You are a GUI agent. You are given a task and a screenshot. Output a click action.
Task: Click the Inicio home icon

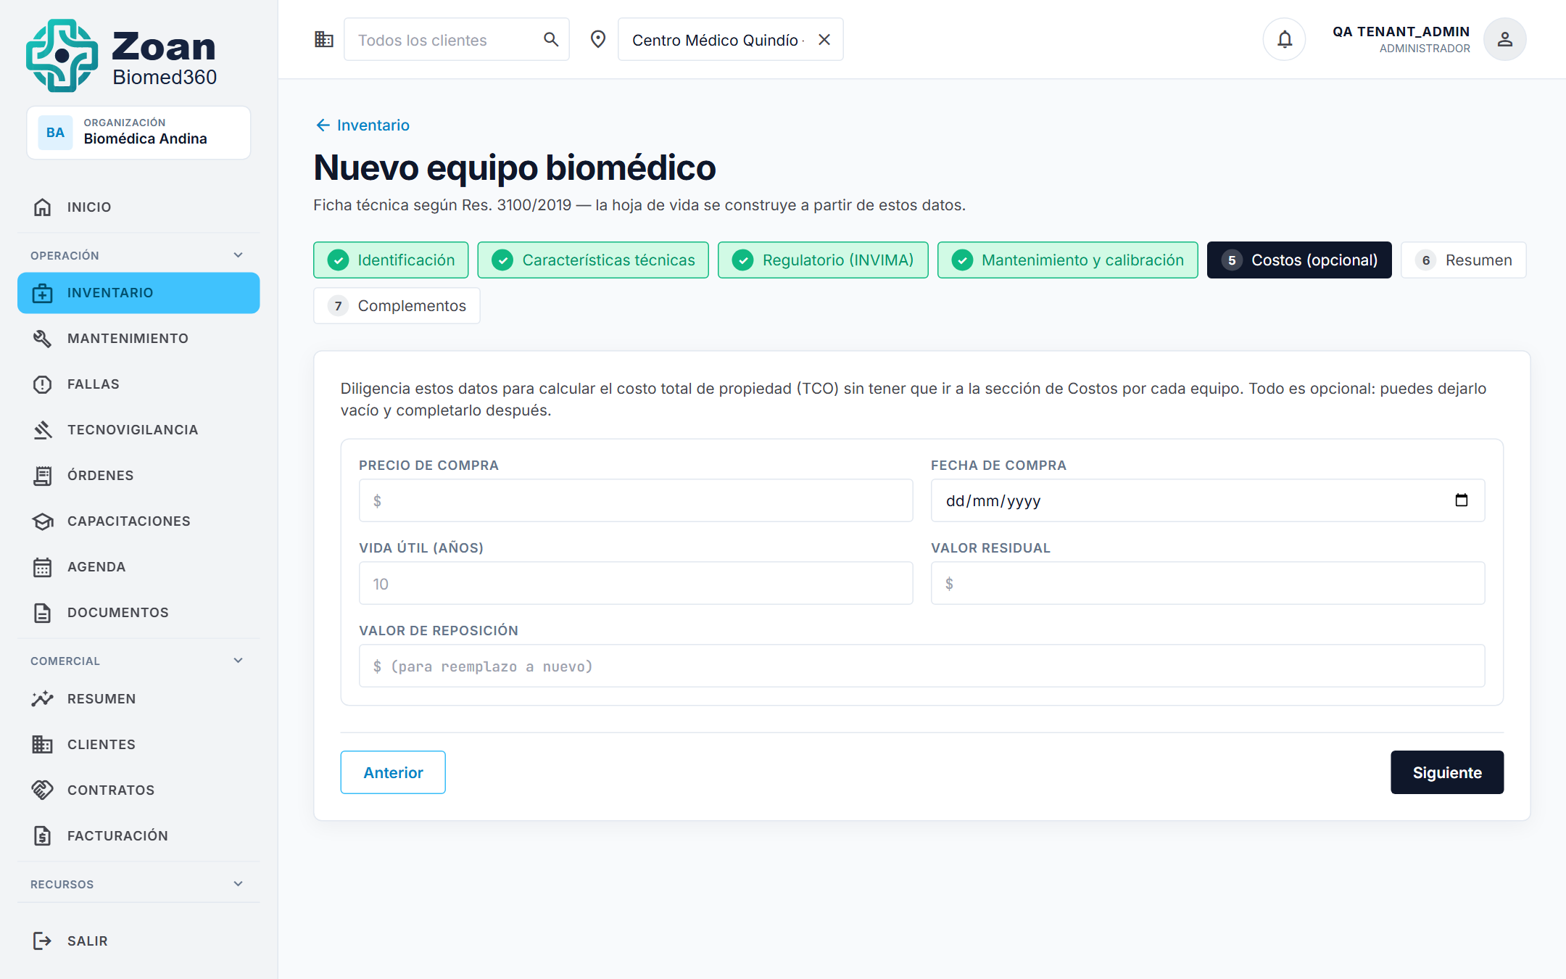(x=43, y=207)
